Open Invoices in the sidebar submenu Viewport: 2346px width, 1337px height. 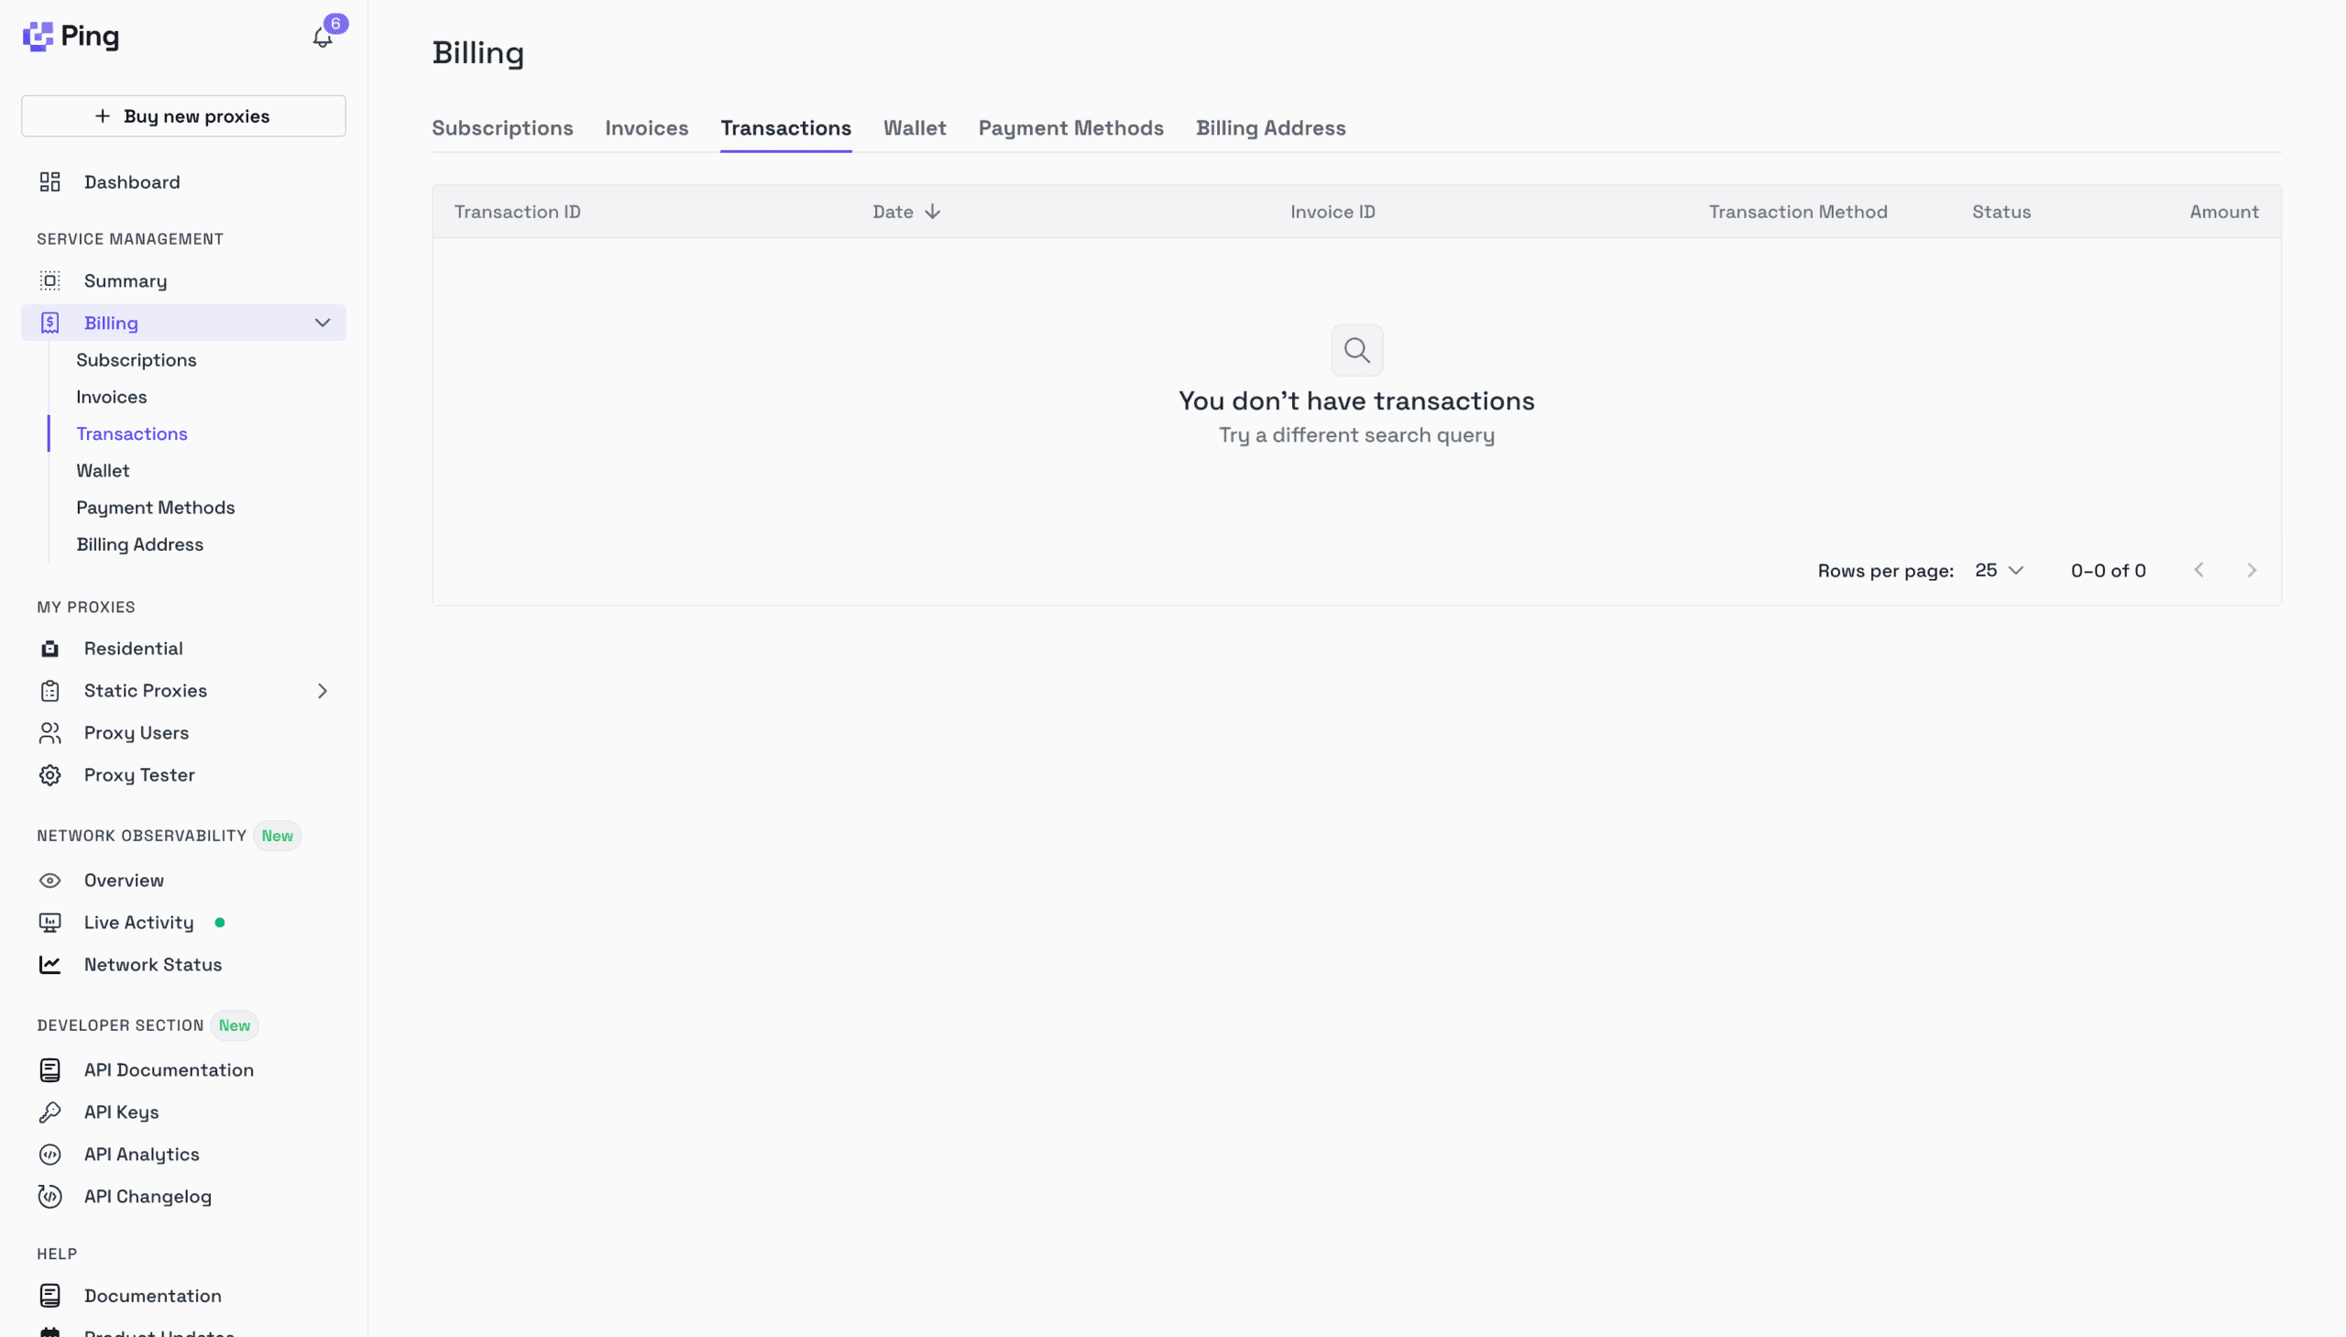tap(111, 397)
